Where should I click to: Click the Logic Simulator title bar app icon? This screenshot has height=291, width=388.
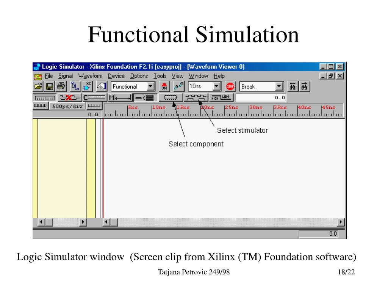pos(37,67)
